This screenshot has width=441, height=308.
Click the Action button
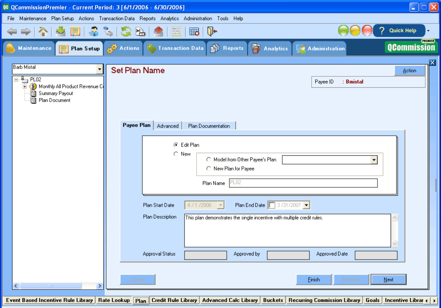(x=409, y=70)
